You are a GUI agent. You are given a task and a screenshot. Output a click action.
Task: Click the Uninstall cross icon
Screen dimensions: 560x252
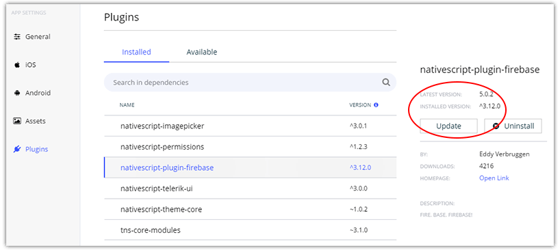point(496,126)
